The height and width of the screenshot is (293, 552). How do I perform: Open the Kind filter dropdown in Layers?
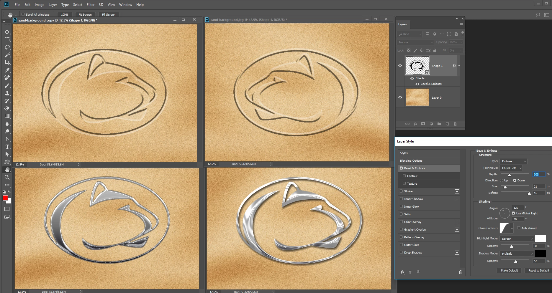410,34
